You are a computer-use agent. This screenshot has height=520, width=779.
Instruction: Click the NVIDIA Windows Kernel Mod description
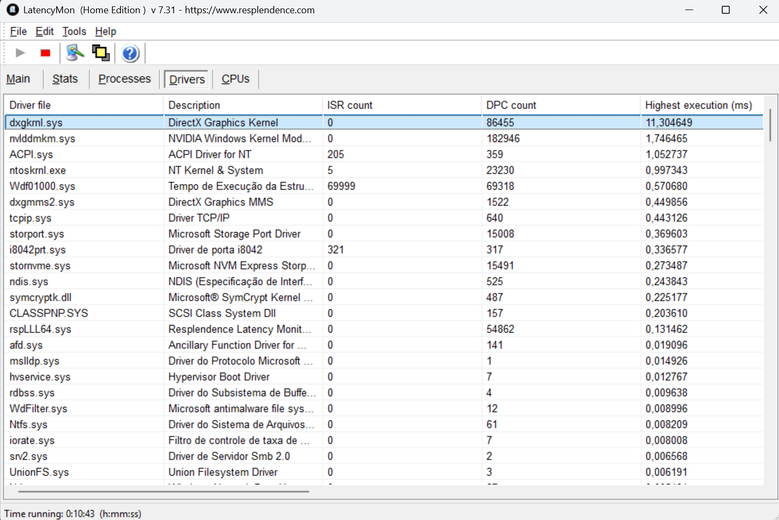(x=240, y=138)
